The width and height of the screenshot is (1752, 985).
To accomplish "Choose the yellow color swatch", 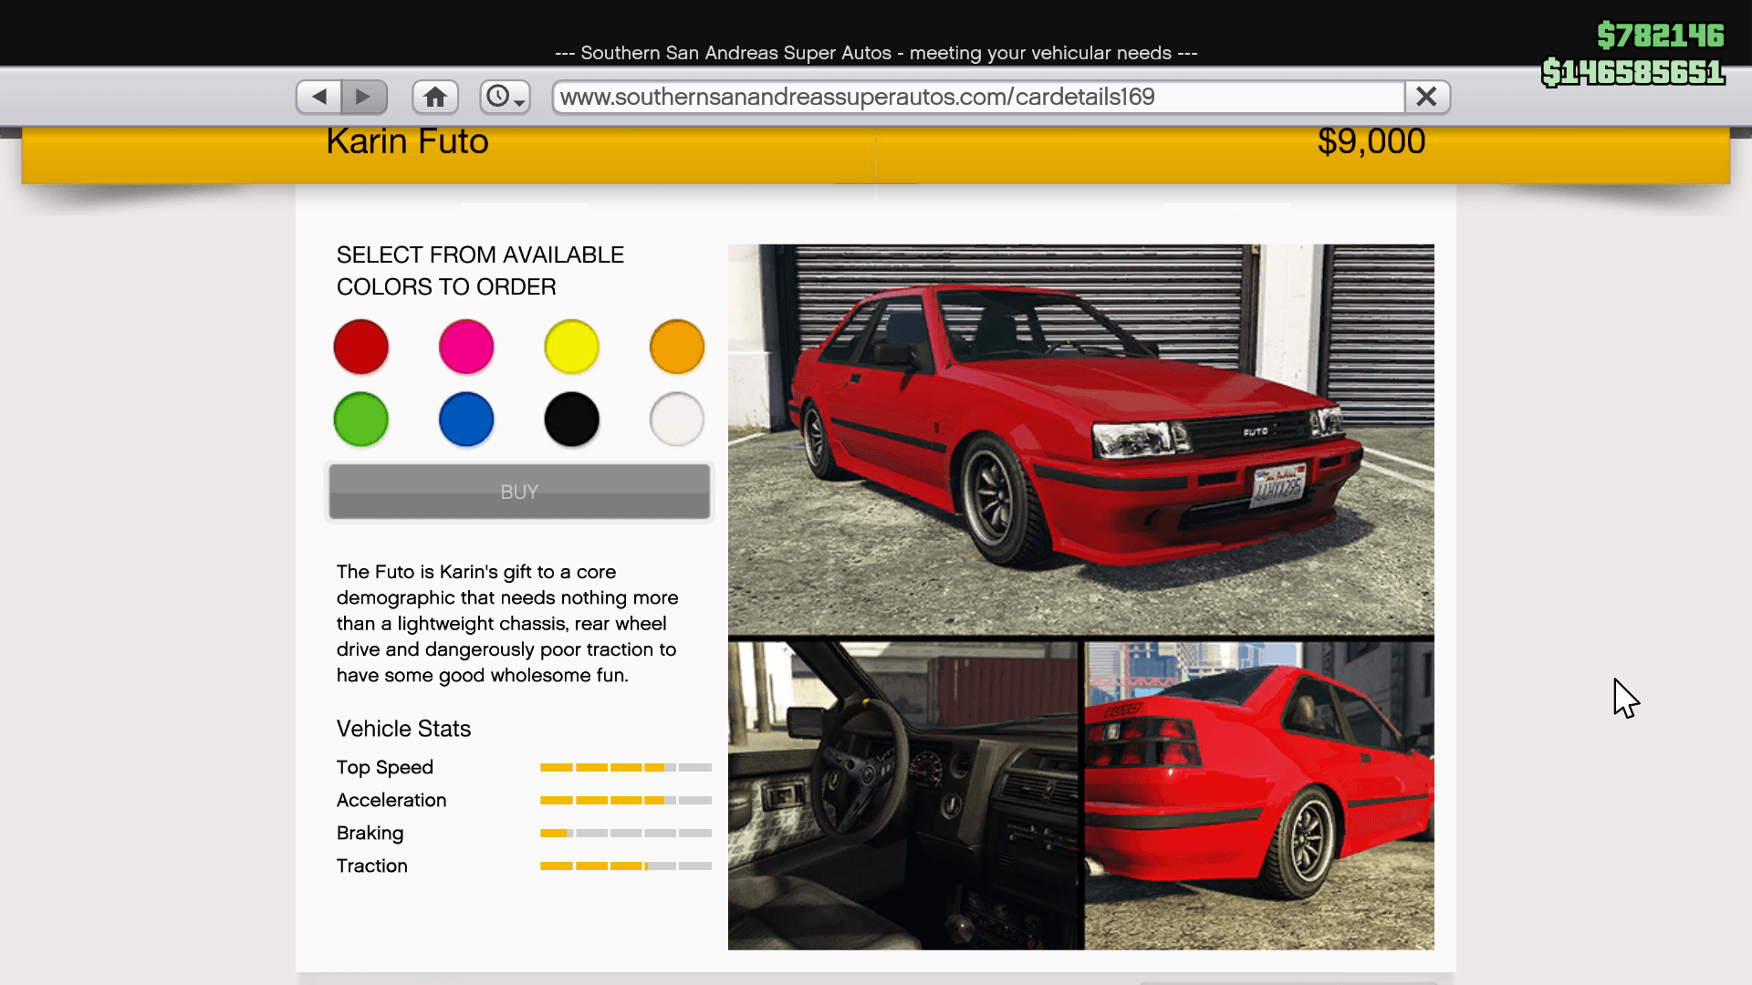I will click(x=571, y=347).
